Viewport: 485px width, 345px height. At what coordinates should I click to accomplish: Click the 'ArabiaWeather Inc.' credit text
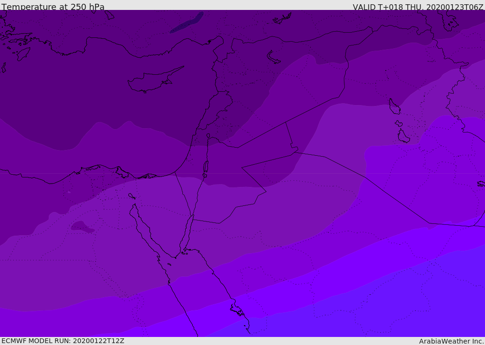(x=451, y=341)
